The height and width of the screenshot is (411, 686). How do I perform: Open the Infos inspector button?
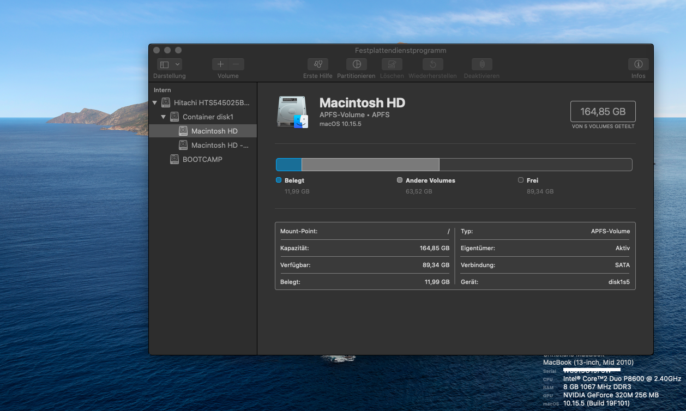638,64
